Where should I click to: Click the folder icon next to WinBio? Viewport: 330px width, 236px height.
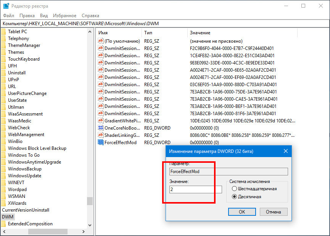pyautogui.click(x=3, y=141)
